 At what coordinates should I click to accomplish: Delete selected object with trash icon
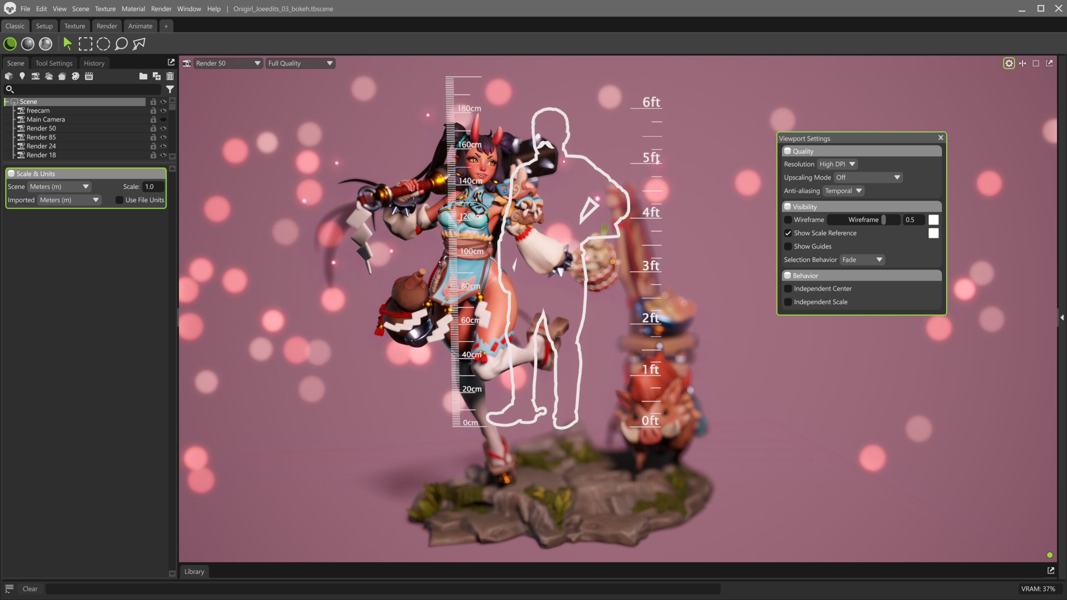170,76
